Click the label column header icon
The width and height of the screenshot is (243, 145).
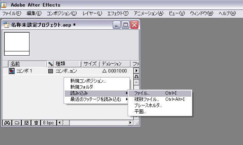click(x=51, y=64)
